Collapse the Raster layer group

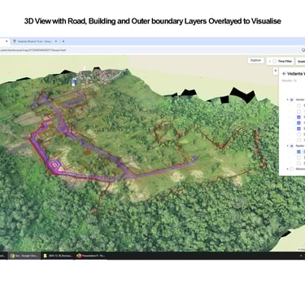click(287, 146)
